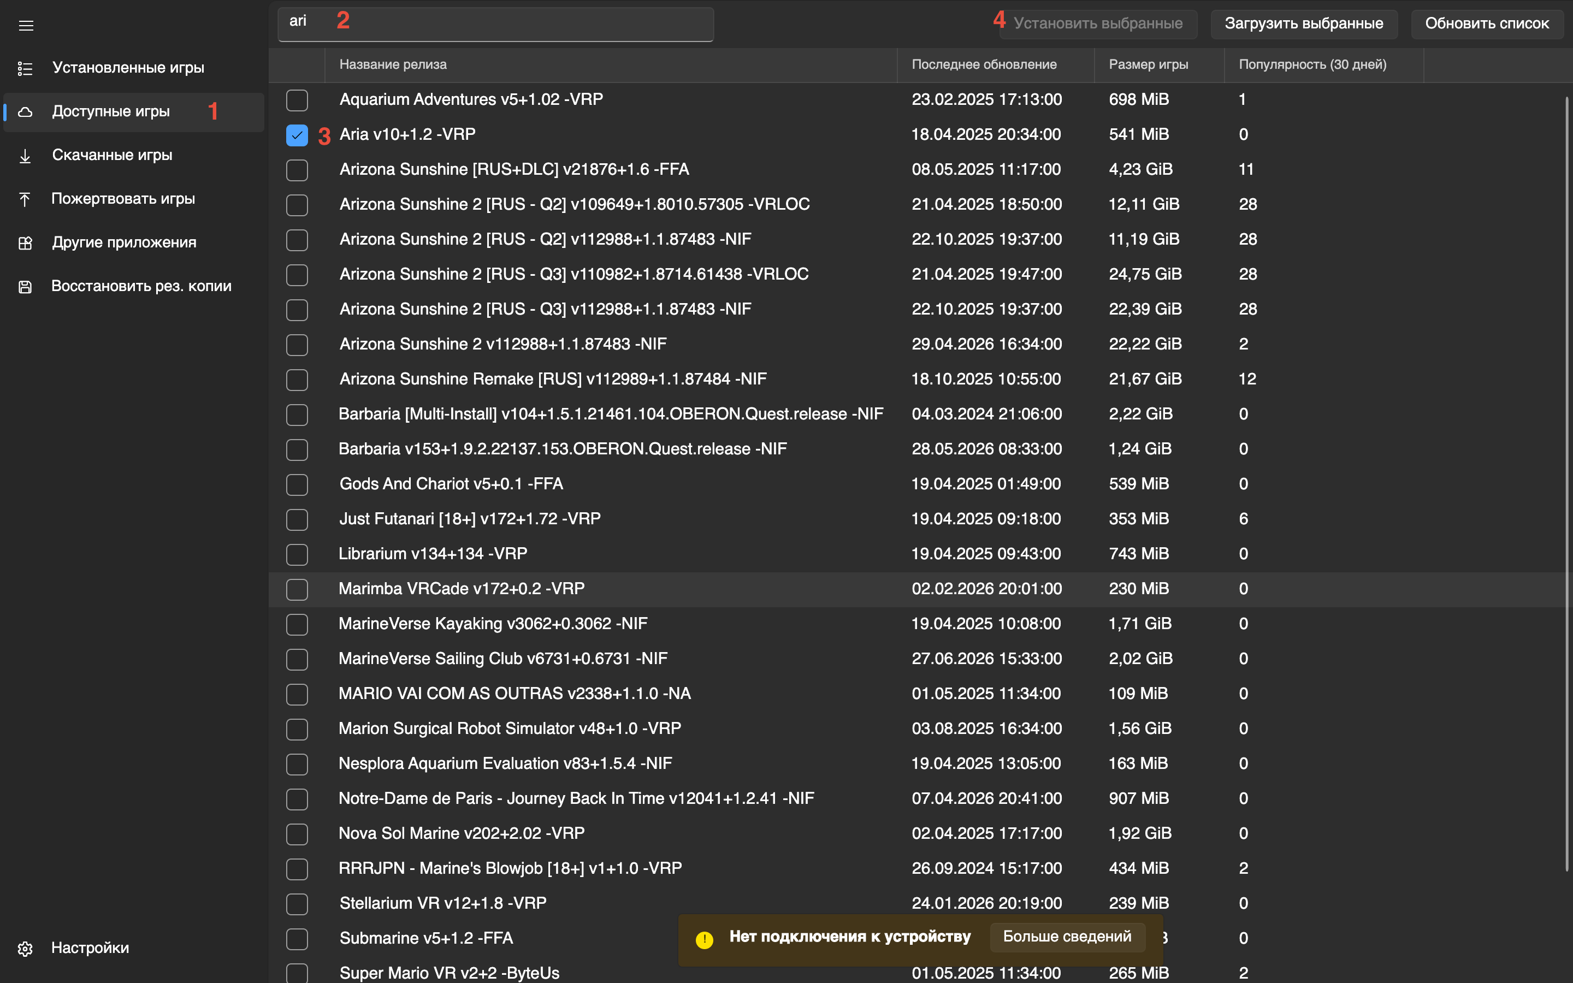The height and width of the screenshot is (983, 1573).
Task: Click the '541 MiB' size cell
Action: point(1139,134)
